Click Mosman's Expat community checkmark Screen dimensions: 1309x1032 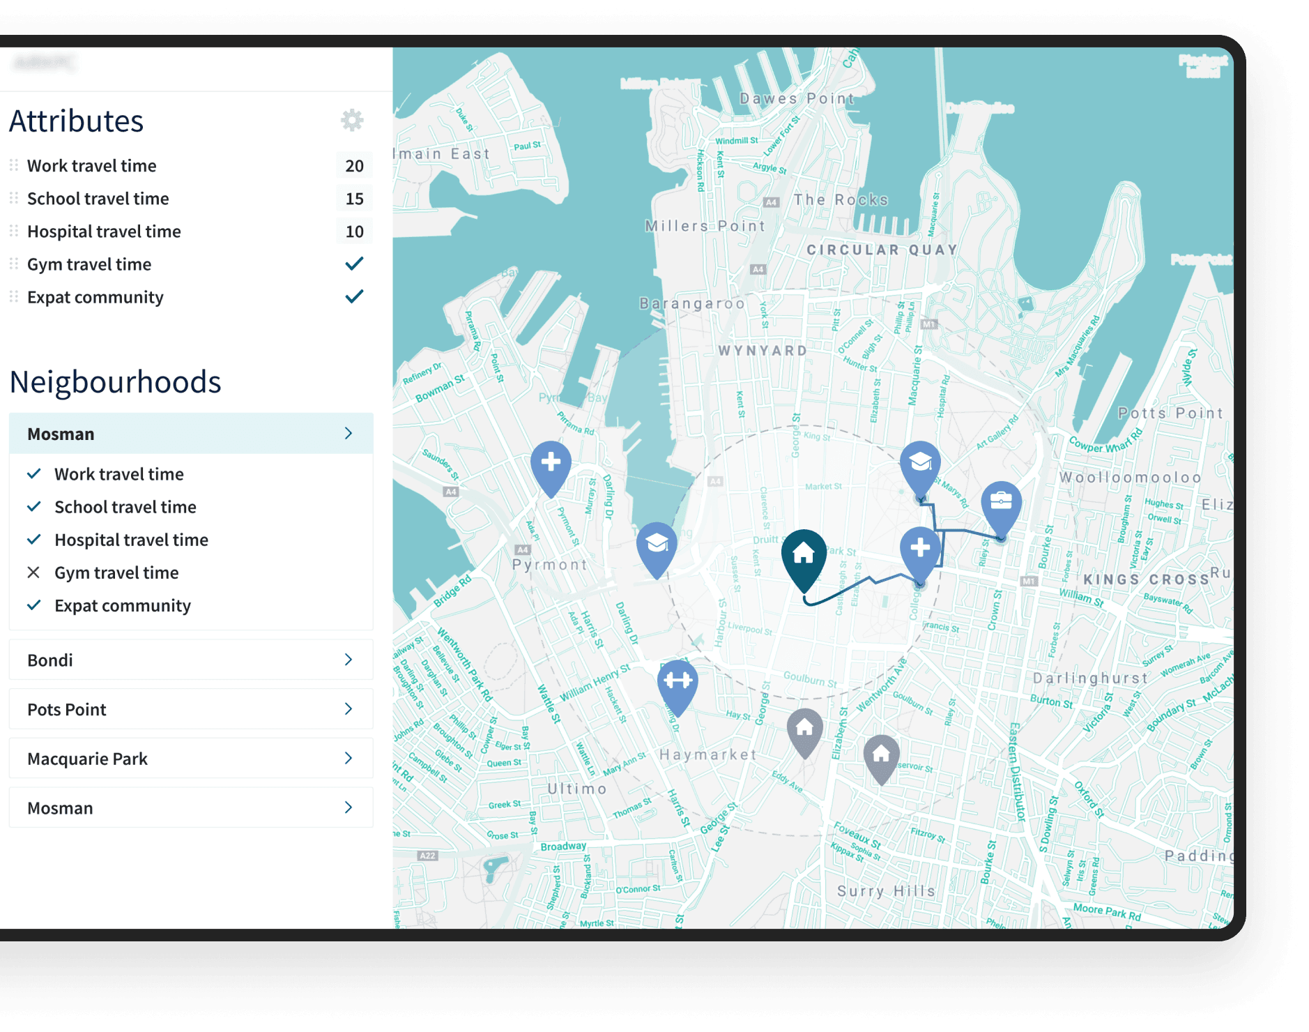[33, 605]
